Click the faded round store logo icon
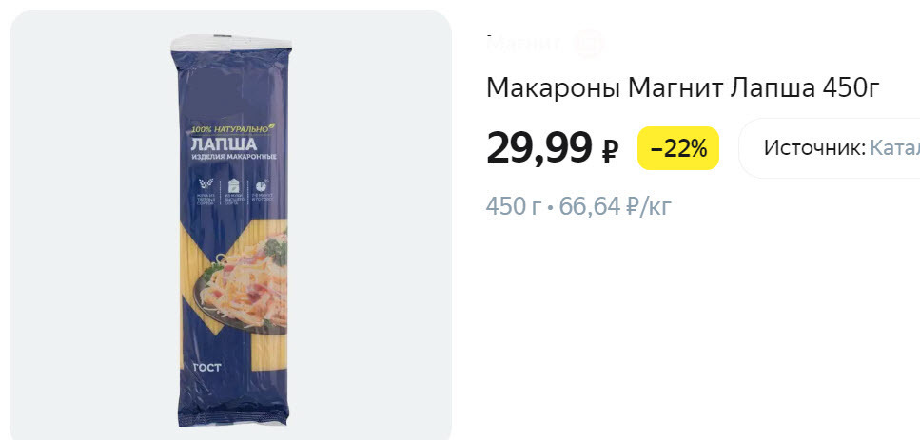The image size is (920, 440). point(589,44)
